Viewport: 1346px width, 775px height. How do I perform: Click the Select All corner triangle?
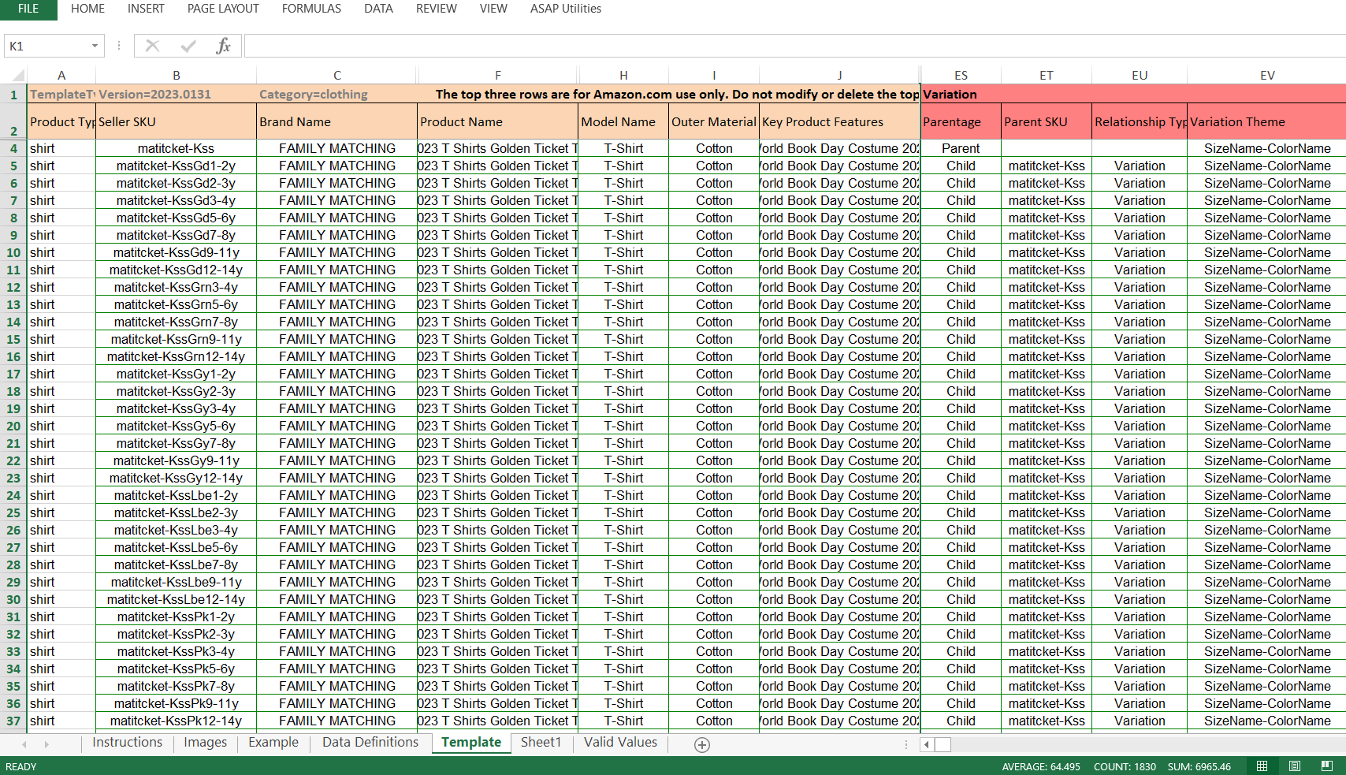[x=17, y=76]
